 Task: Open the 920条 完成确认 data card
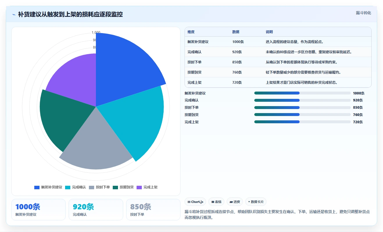96,210
